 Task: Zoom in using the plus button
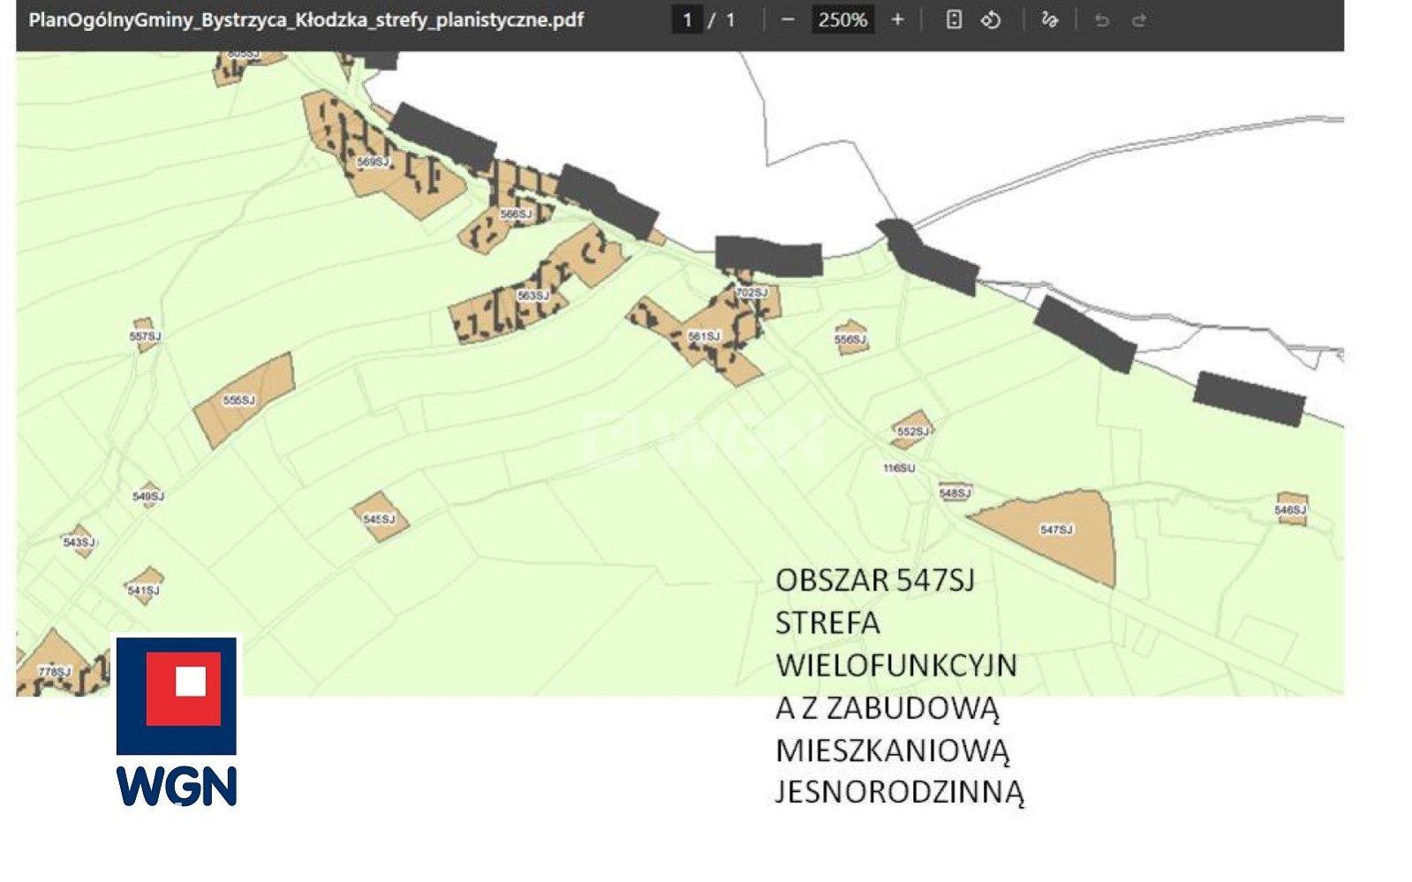[x=897, y=19]
